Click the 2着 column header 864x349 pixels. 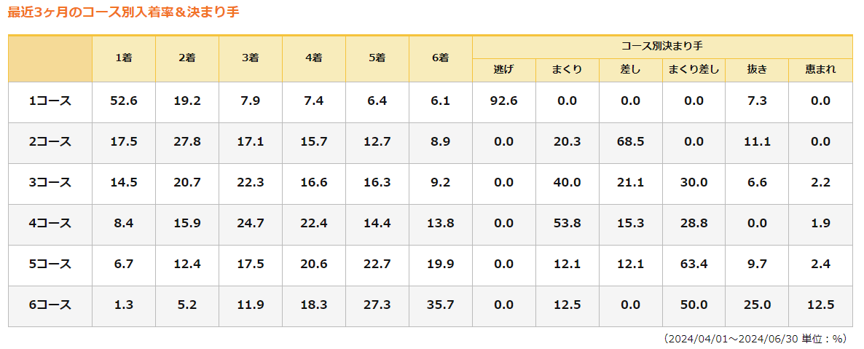click(x=187, y=58)
